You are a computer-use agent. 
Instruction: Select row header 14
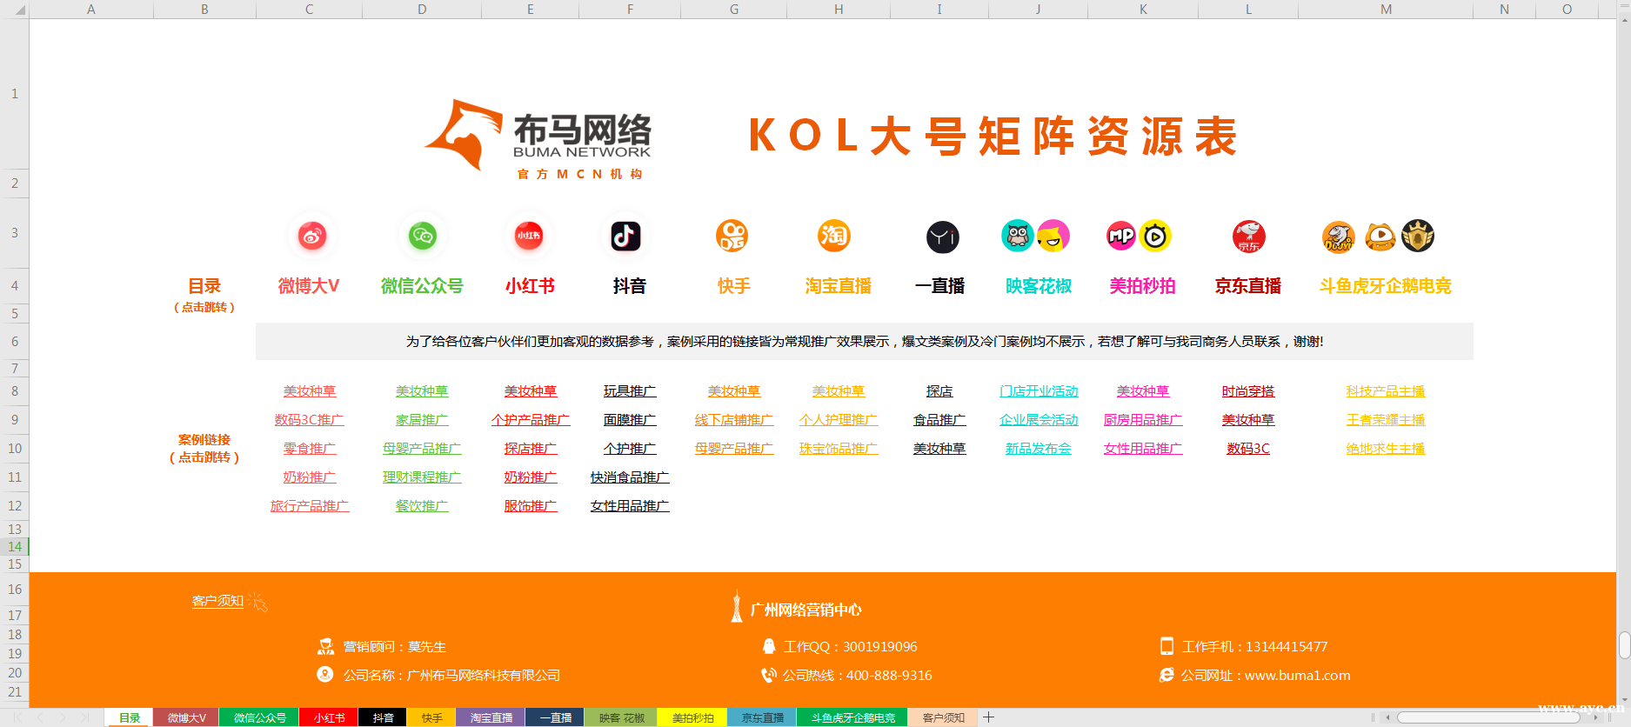tap(15, 547)
